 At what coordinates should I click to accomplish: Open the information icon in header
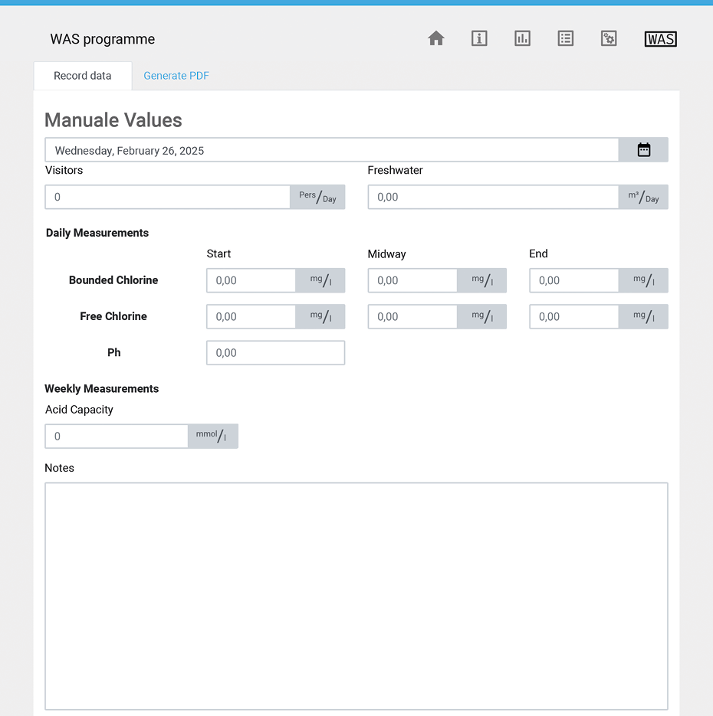479,39
